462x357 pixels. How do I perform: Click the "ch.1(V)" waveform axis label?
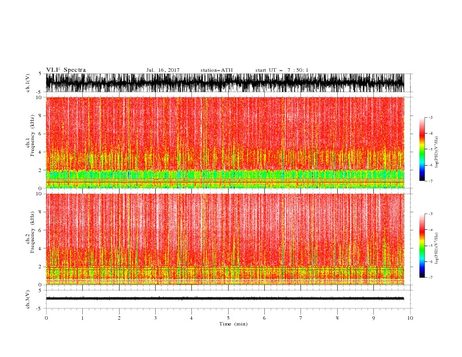pos(28,83)
